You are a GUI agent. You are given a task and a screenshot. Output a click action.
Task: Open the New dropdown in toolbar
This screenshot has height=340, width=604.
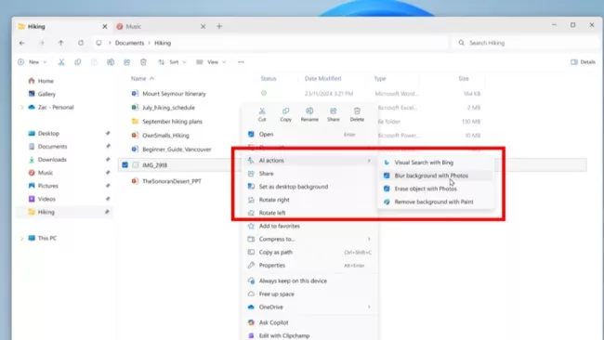[x=32, y=62]
